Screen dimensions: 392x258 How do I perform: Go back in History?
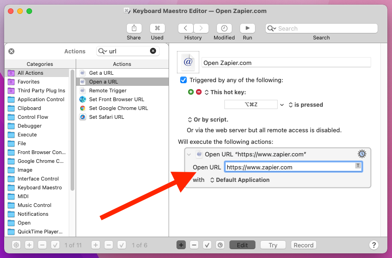pos(185,28)
